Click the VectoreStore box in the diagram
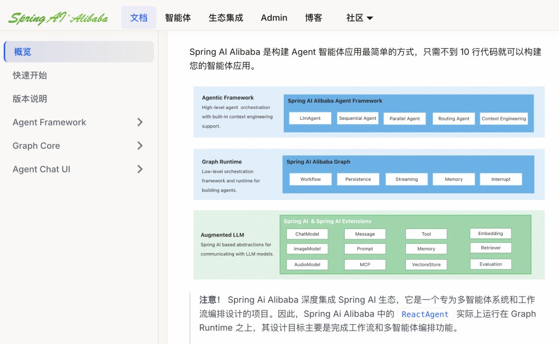 [x=426, y=264]
